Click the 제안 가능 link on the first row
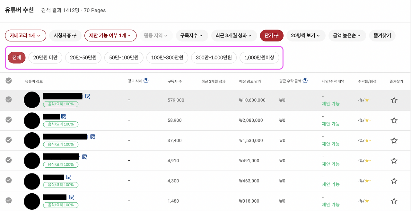 tap(331, 103)
